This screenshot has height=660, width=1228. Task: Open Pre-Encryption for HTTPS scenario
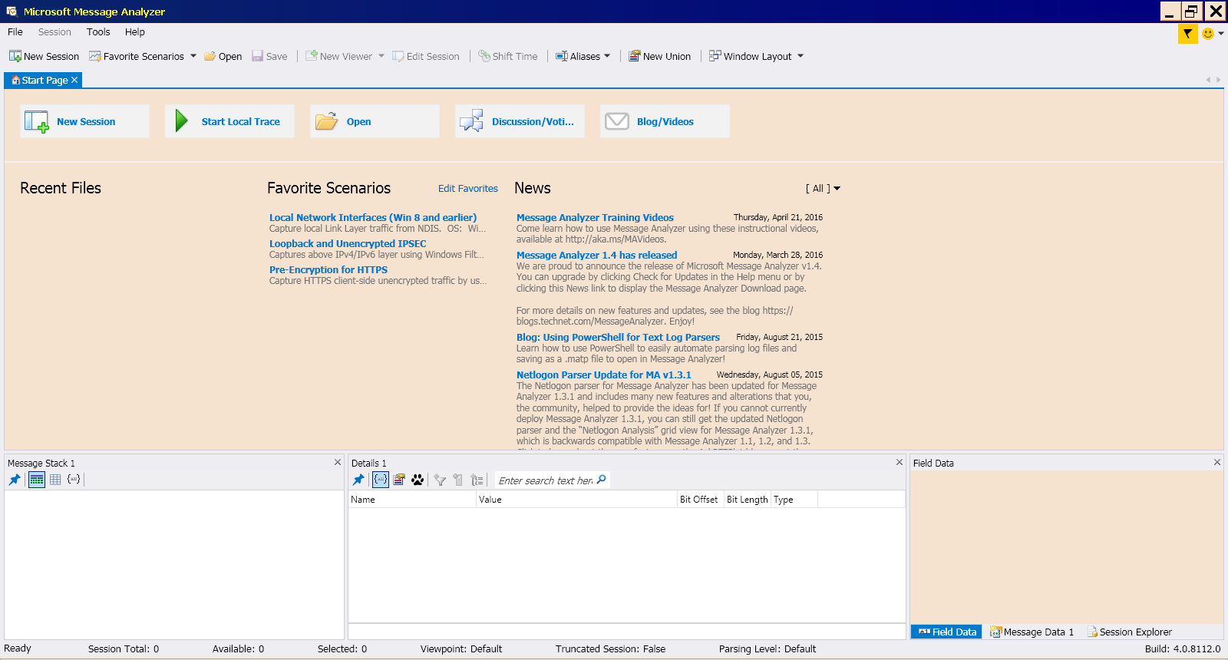click(328, 270)
